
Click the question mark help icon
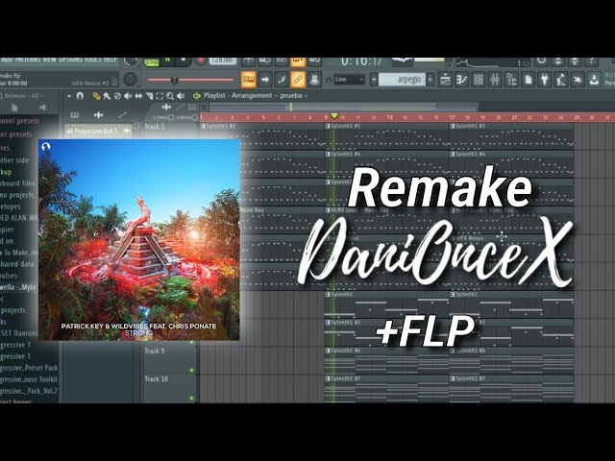tap(591, 61)
